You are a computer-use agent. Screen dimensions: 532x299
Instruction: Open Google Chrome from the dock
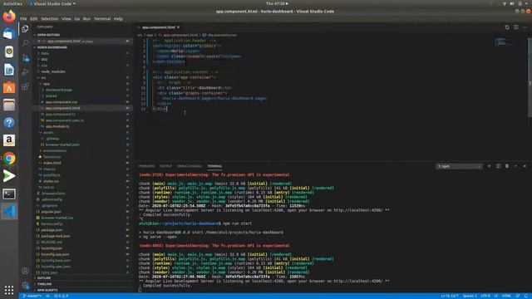(9, 159)
